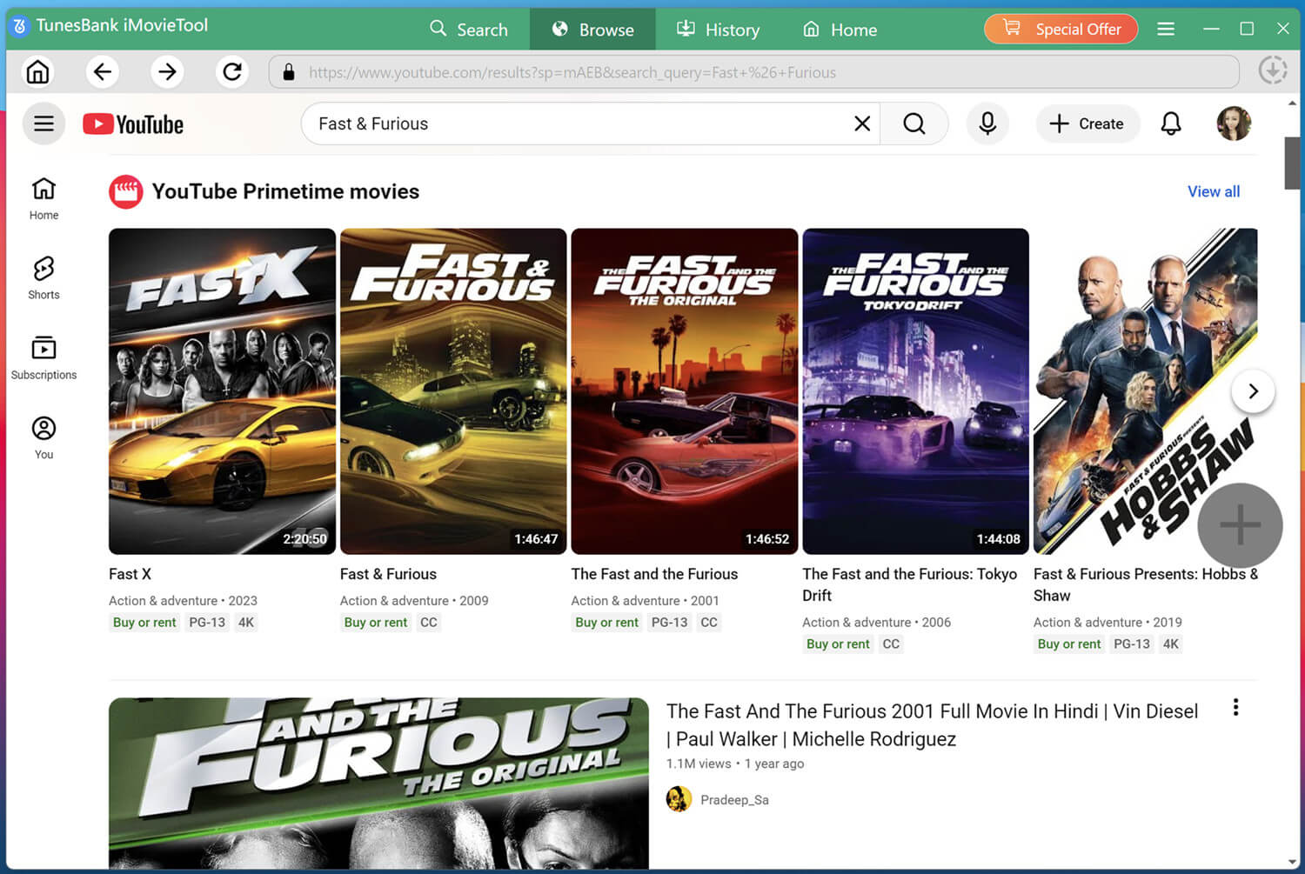Start a voice search with the microphone
The width and height of the screenshot is (1305, 874).
click(x=987, y=123)
